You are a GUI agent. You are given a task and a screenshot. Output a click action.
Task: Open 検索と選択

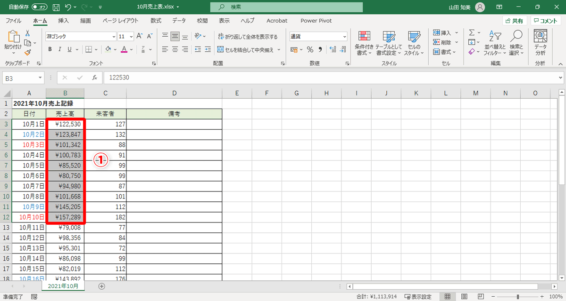coord(517,43)
